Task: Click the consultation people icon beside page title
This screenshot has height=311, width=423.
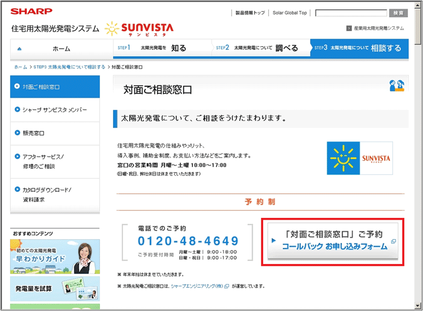Action: tap(397, 86)
